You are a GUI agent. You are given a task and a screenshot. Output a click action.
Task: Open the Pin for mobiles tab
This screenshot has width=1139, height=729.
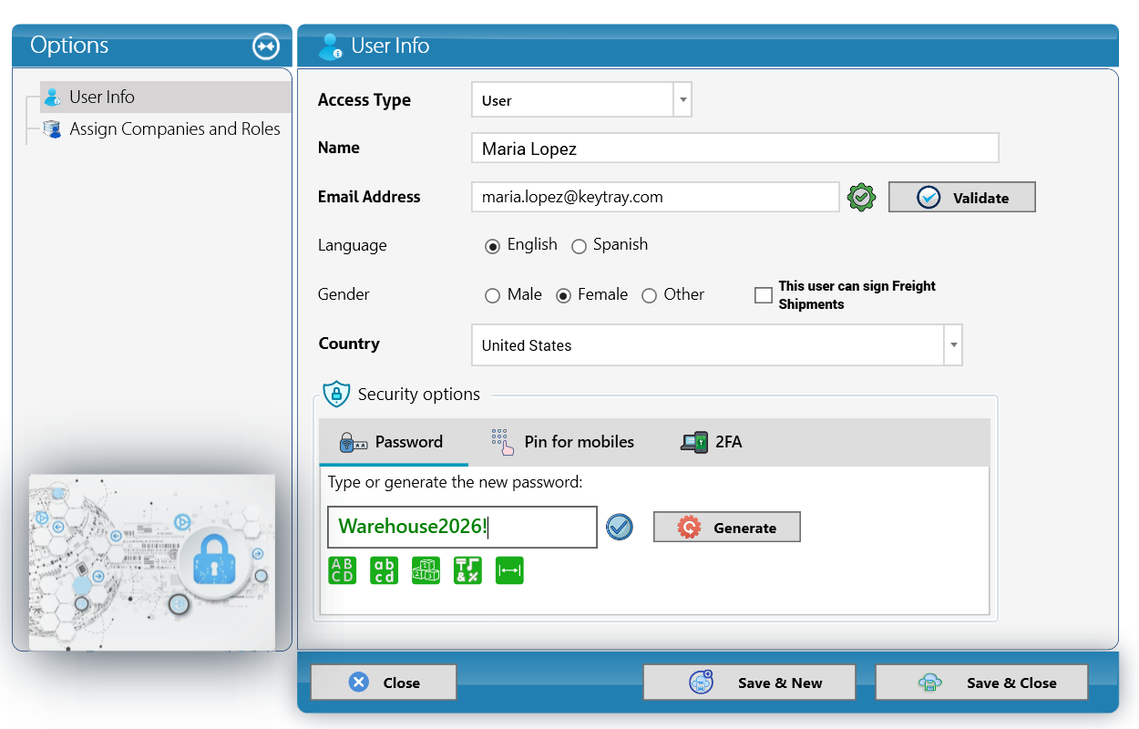point(562,442)
